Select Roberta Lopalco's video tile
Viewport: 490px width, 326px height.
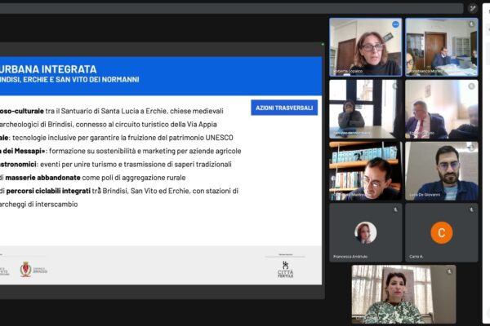[365, 47]
